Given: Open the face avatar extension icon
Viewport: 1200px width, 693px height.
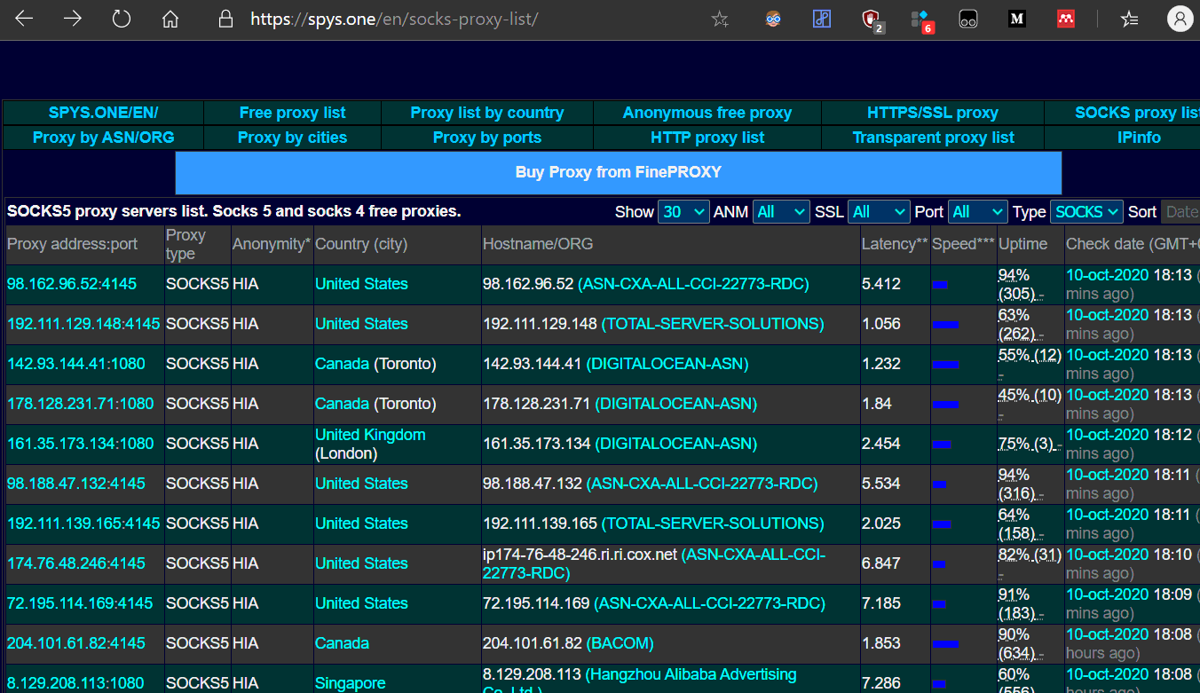Looking at the screenshot, I should tap(774, 19).
